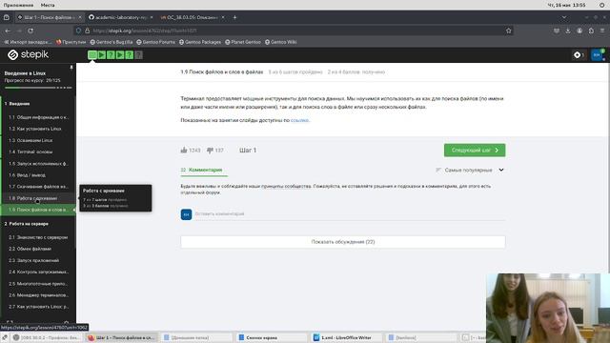Open the ссылке slides link

point(299,120)
